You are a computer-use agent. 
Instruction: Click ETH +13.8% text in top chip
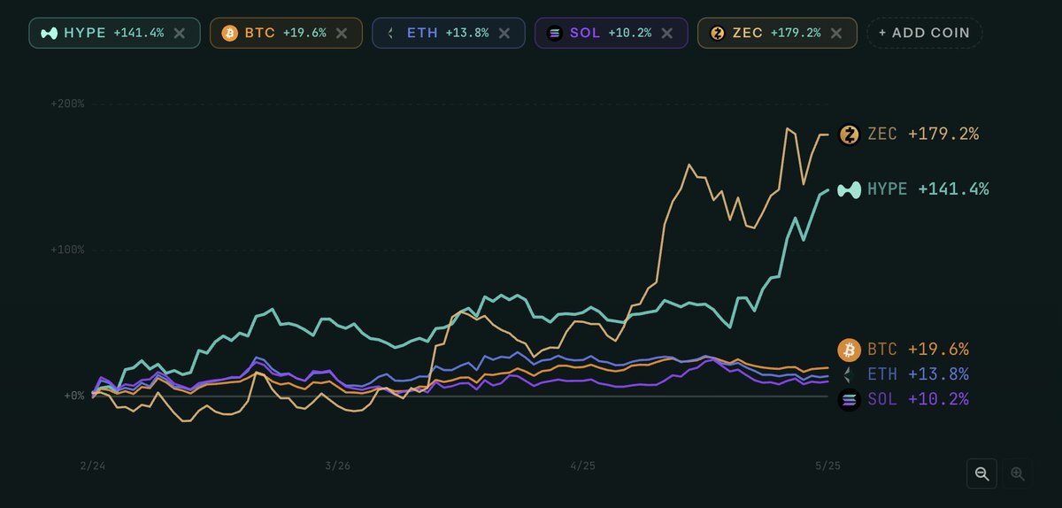[x=447, y=33]
